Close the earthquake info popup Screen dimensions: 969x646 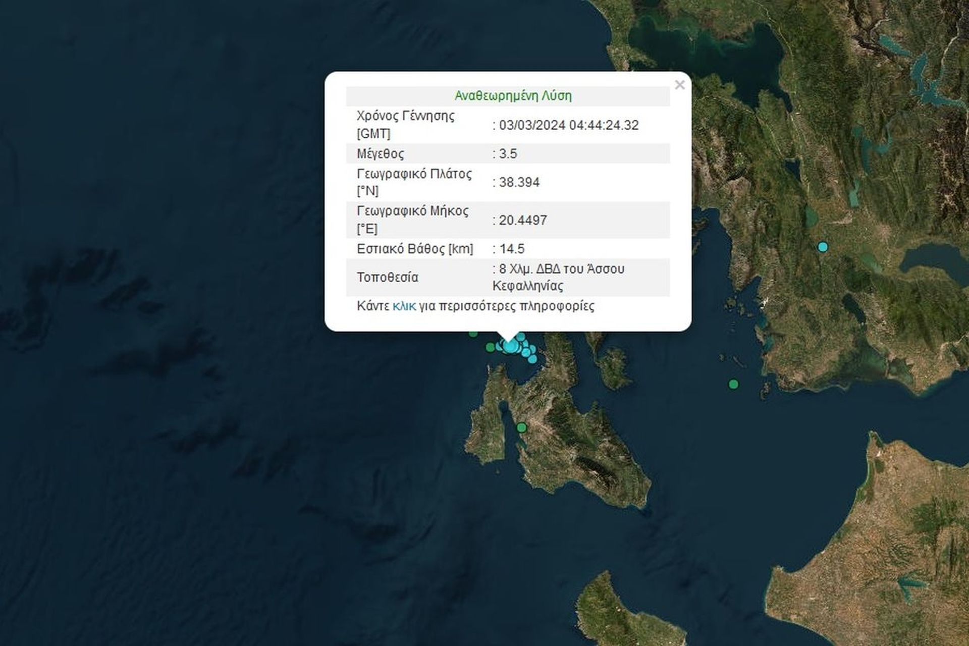click(x=680, y=85)
